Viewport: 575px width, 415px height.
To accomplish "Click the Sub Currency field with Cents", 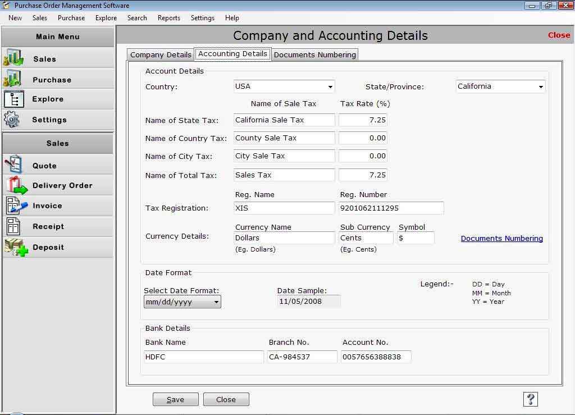I will [366, 238].
